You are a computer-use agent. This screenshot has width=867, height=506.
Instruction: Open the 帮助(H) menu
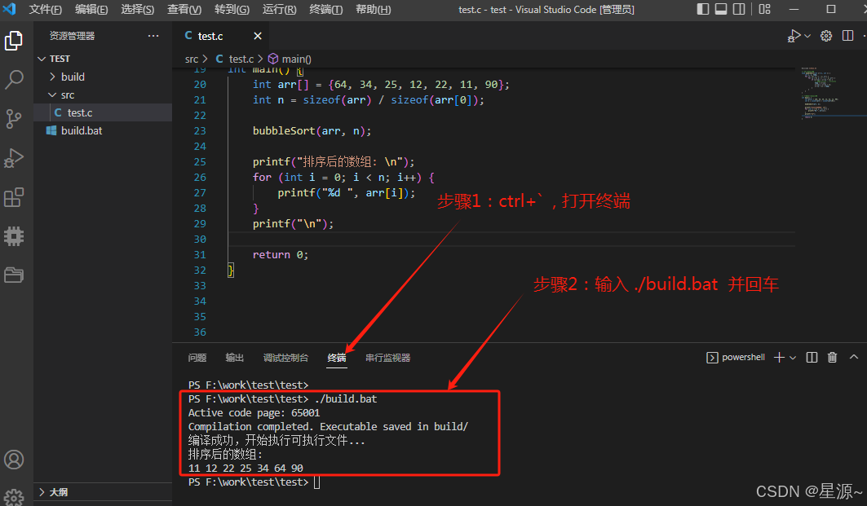[374, 10]
